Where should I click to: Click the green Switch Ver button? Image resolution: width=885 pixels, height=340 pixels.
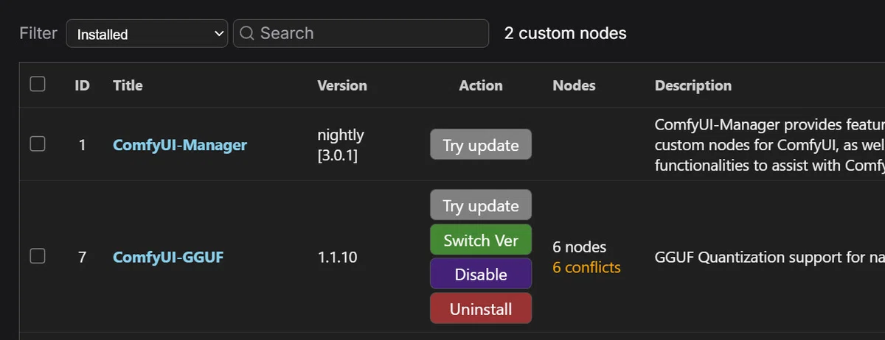pyautogui.click(x=481, y=240)
